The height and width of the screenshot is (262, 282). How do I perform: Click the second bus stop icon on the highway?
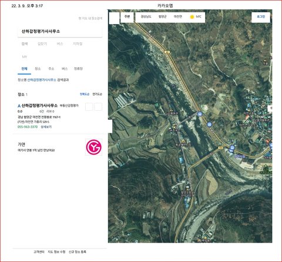pos(209,124)
